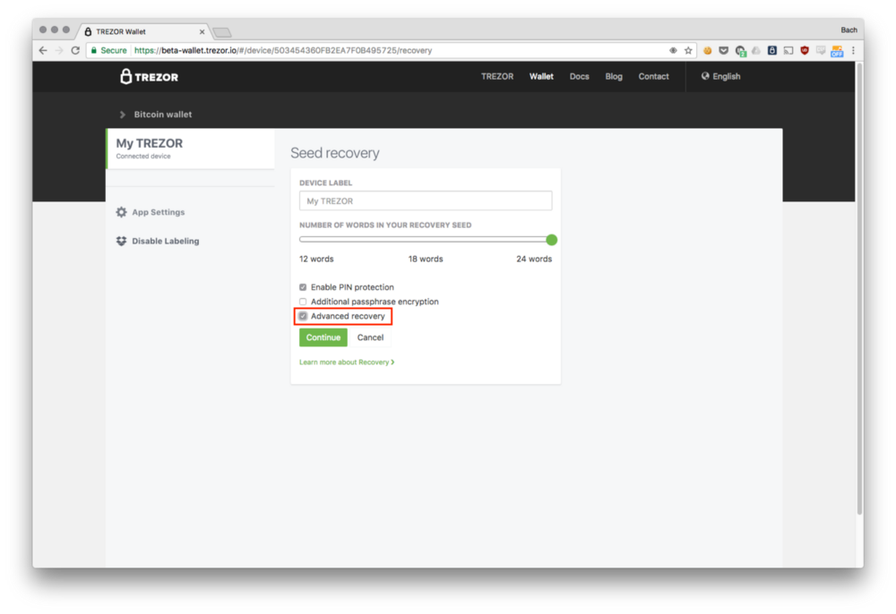This screenshot has height=614, width=896.
Task: Open the English language dropdown
Action: (x=721, y=77)
